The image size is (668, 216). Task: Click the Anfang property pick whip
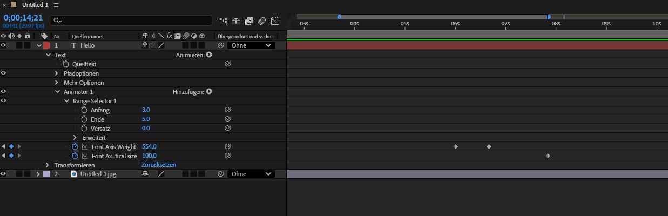pos(227,110)
